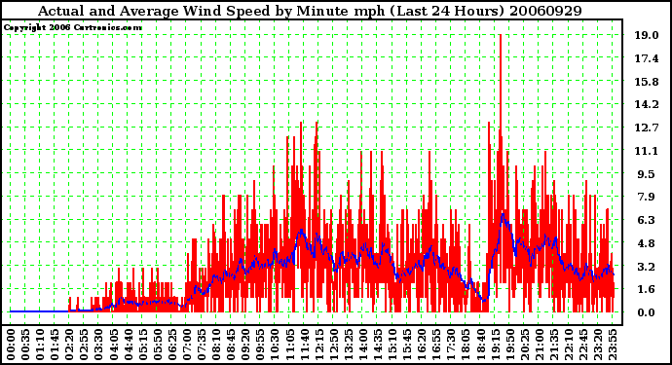The height and width of the screenshot is (365, 672).
Task: Click the 23:55 time label
Action: (612, 345)
